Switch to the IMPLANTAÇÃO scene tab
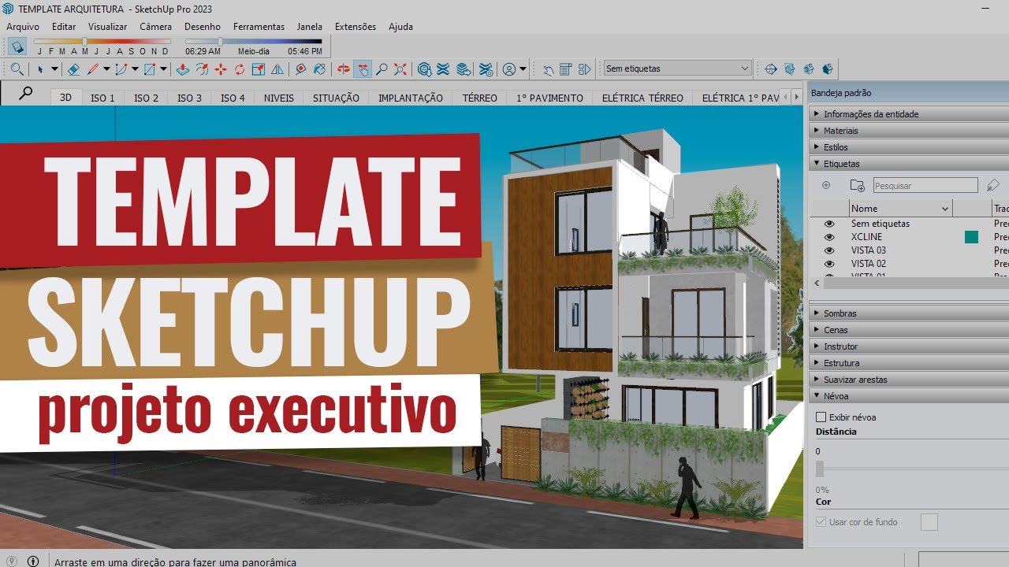 411,98
